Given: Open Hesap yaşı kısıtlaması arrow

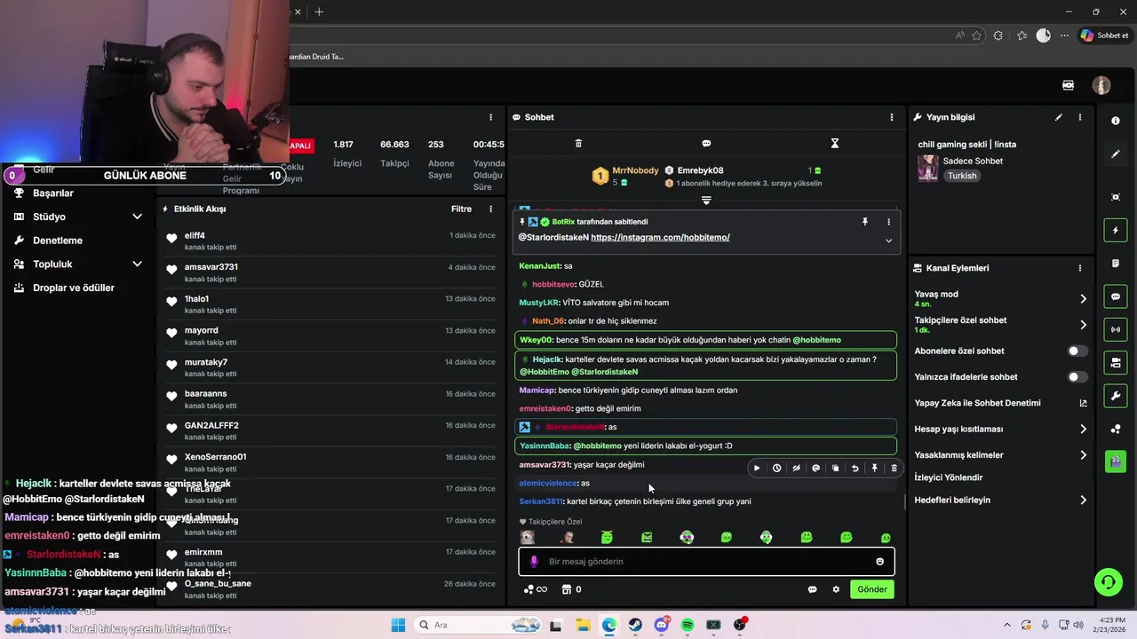Looking at the screenshot, I should click(1083, 429).
